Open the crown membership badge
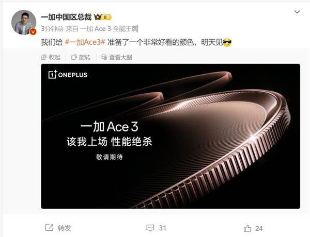 (103, 18)
